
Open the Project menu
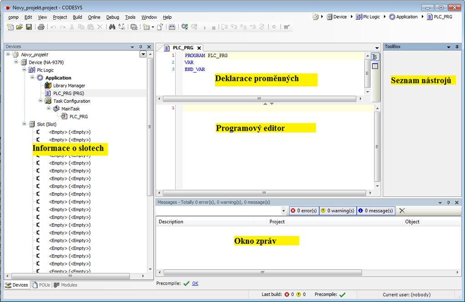click(x=60, y=17)
